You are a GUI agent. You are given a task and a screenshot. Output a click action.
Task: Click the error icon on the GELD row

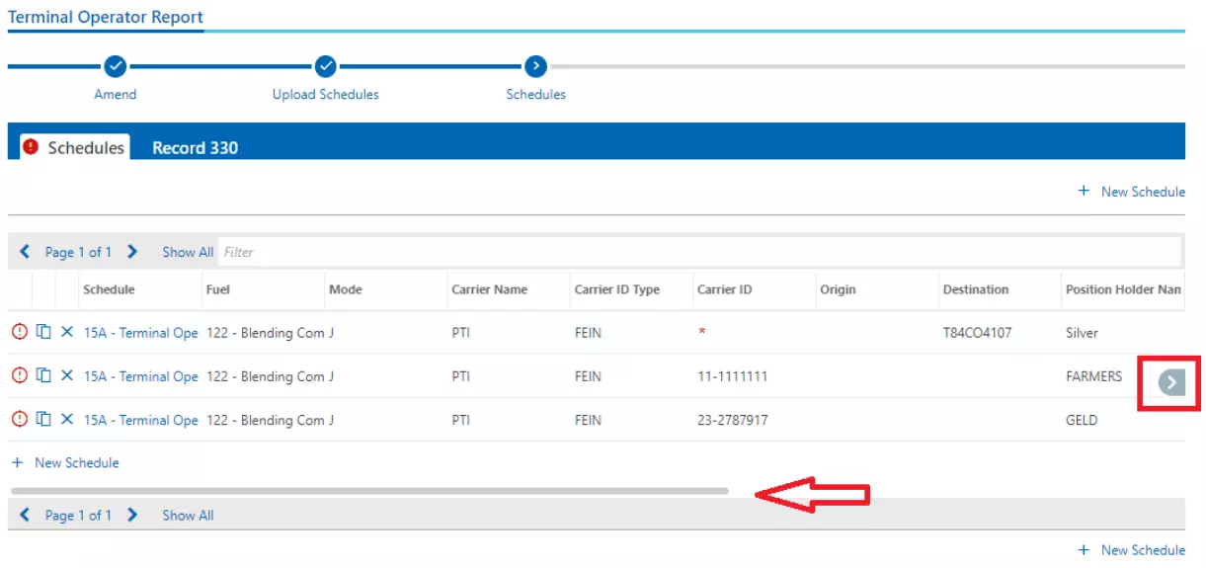(20, 420)
